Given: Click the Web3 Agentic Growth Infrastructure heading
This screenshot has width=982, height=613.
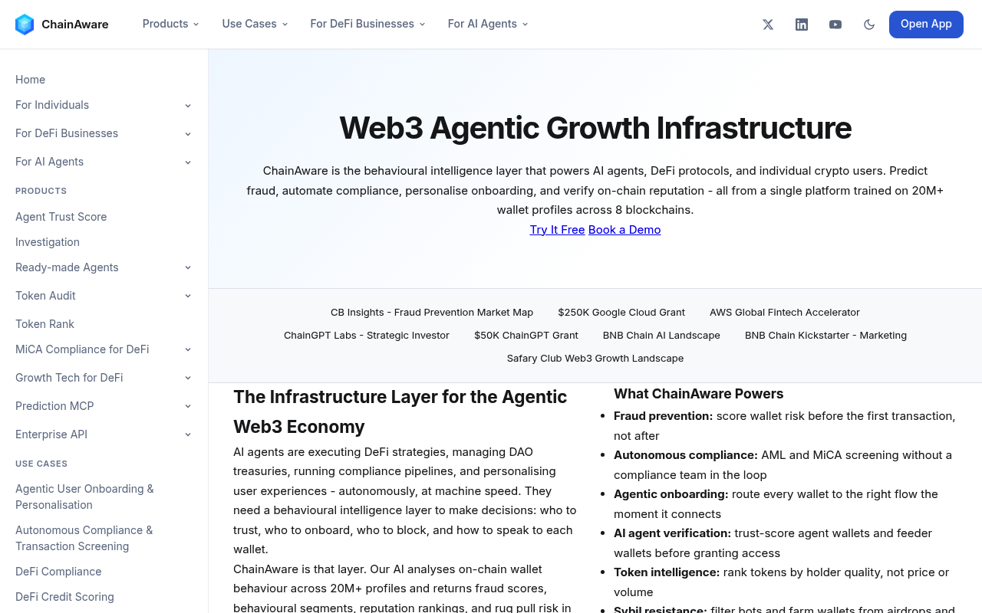Looking at the screenshot, I should click(595, 128).
